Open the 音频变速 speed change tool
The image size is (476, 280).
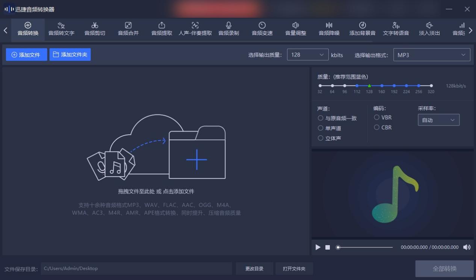[x=262, y=29]
